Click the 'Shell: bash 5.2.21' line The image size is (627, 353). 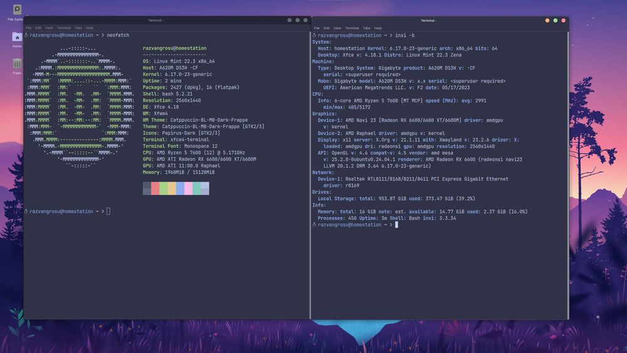[167, 94]
